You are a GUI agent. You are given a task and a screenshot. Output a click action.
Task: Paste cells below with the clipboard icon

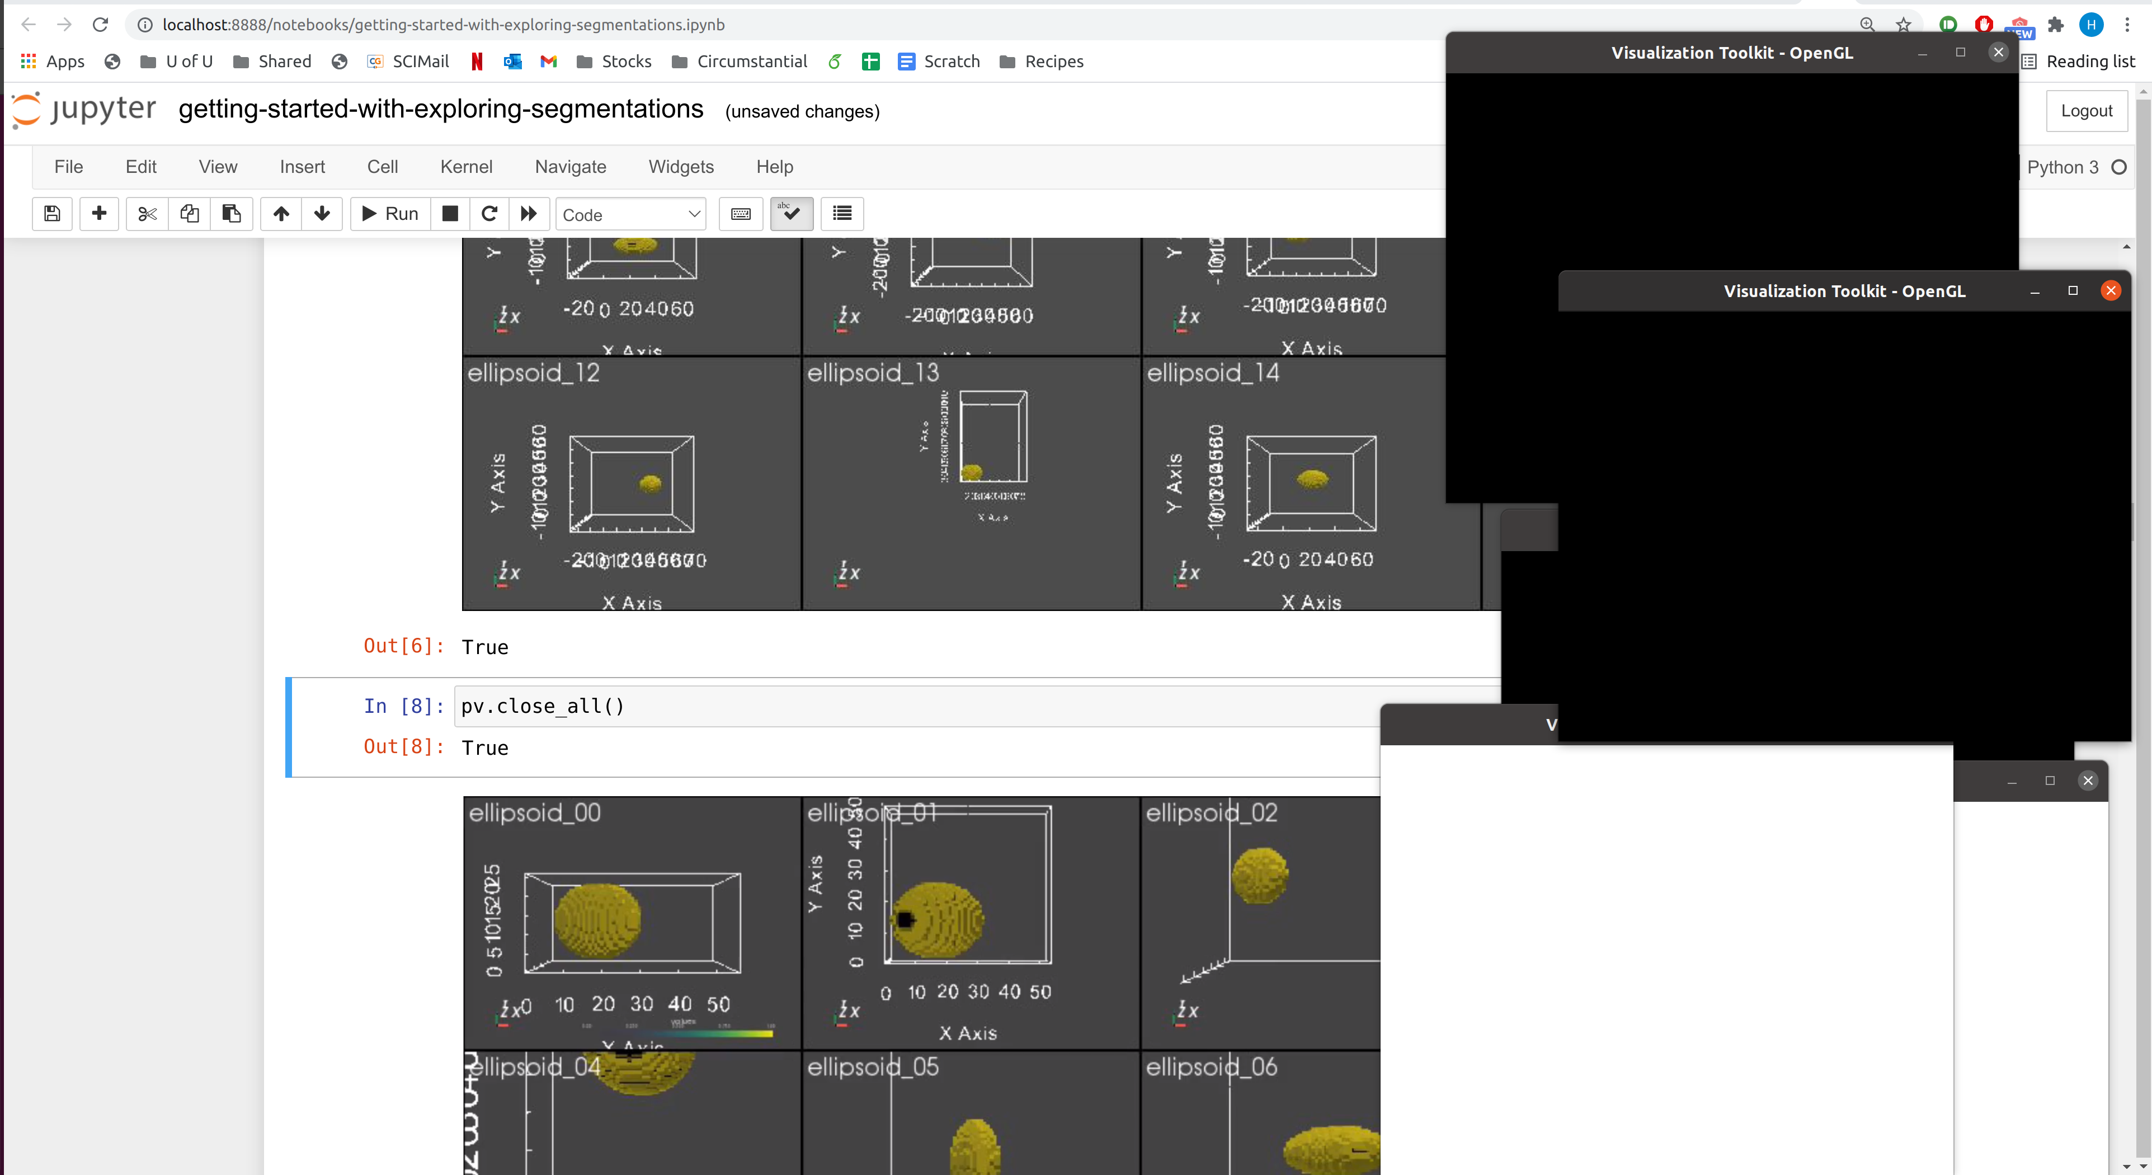pyautogui.click(x=230, y=214)
